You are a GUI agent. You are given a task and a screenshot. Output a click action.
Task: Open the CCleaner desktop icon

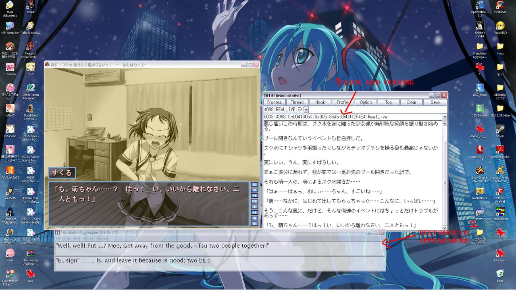(500, 6)
